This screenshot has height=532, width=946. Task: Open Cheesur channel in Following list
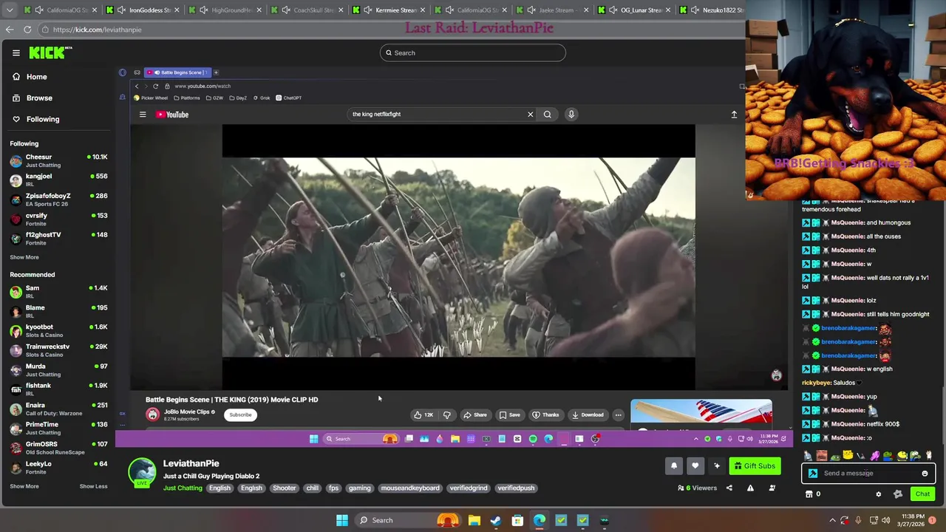(59, 160)
